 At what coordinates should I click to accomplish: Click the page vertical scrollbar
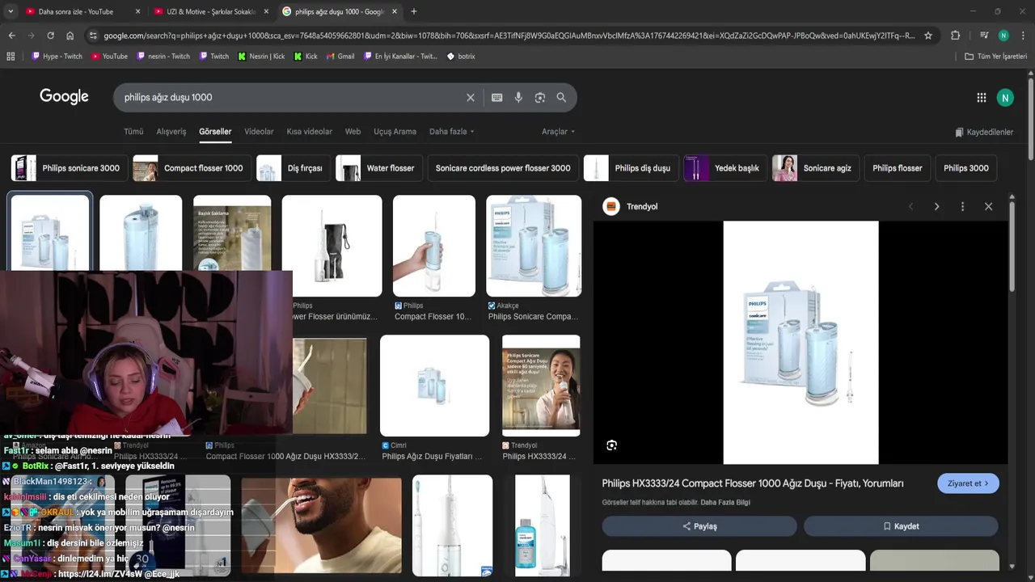[x=1031, y=120]
